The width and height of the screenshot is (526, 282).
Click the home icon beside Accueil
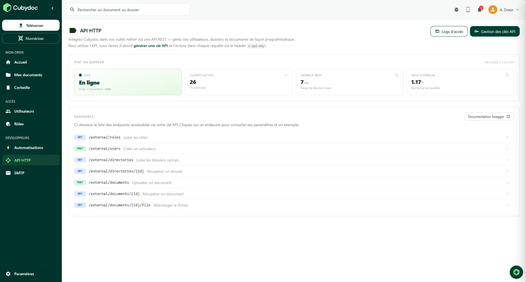(x=8, y=62)
